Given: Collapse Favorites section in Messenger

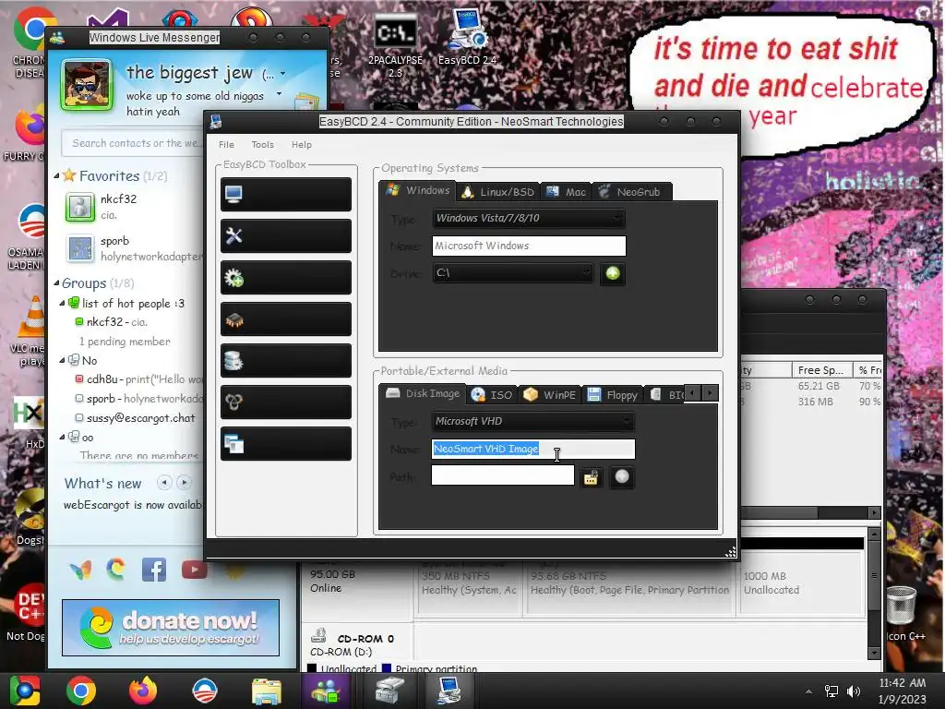Looking at the screenshot, I should (x=56, y=176).
